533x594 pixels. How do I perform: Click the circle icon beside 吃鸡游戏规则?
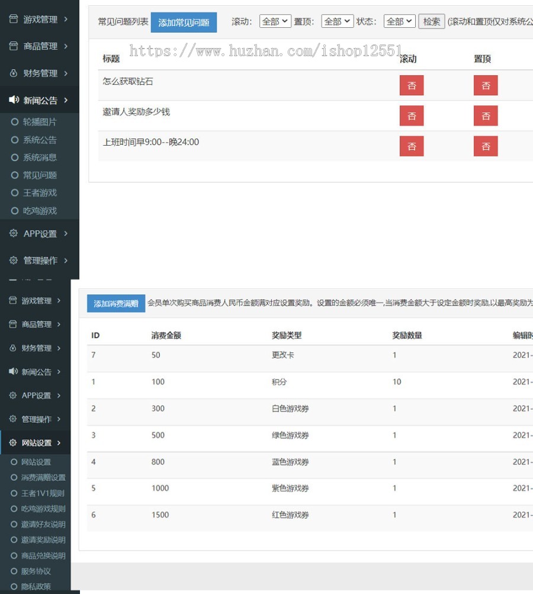(14, 509)
